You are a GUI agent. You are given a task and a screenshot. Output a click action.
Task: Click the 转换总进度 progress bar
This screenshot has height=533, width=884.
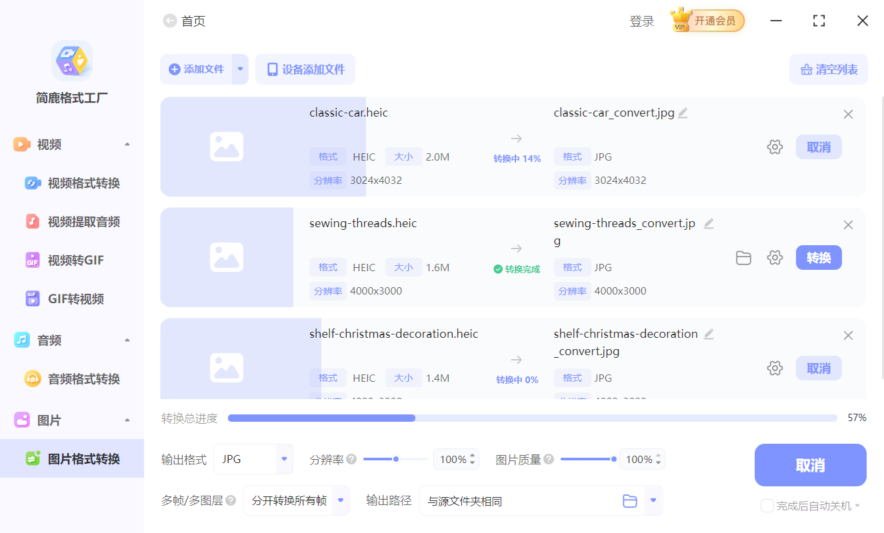533,418
